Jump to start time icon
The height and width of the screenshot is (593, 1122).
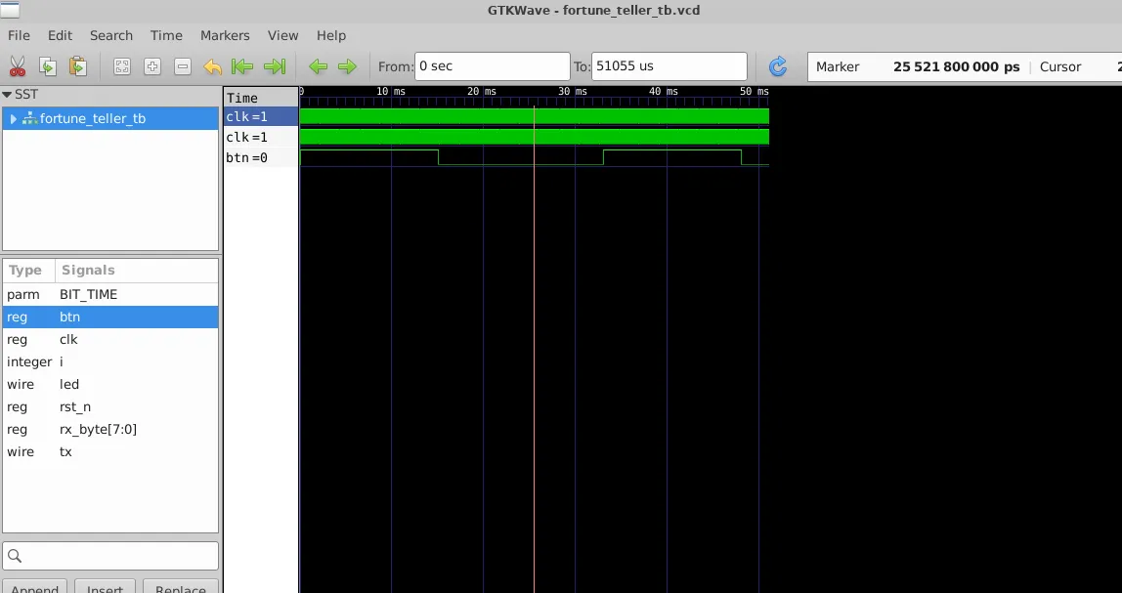(x=242, y=66)
